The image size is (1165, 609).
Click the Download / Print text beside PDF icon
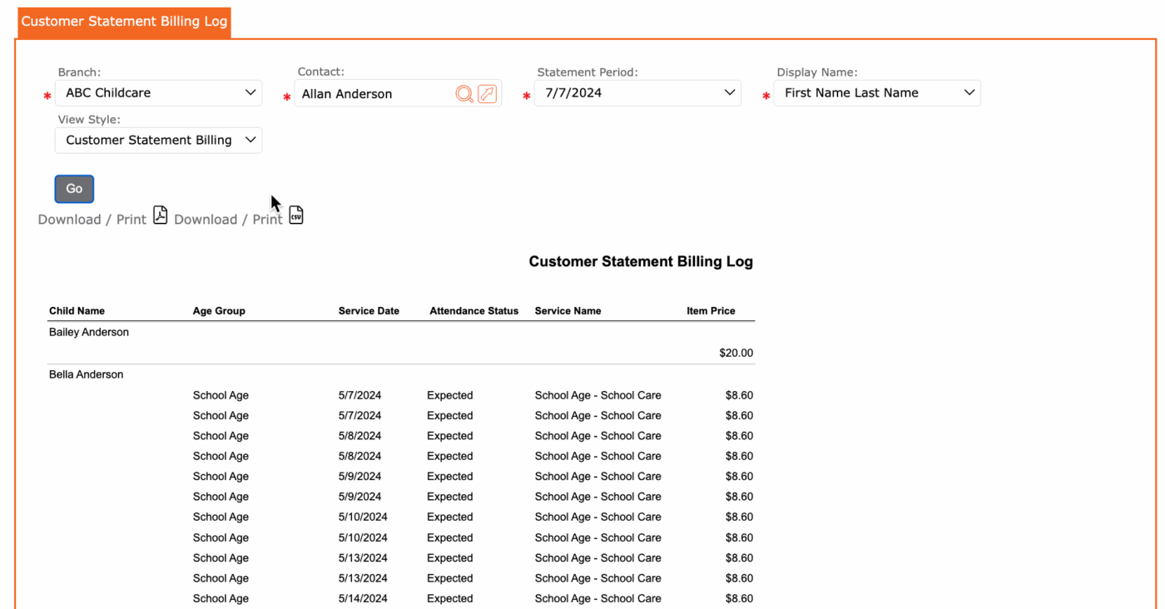pos(92,220)
